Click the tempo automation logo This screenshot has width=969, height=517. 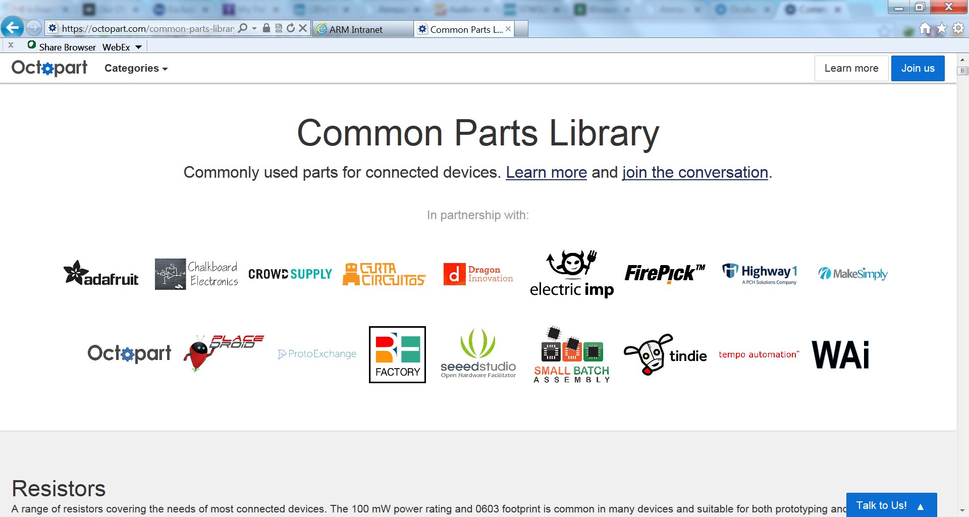(759, 354)
